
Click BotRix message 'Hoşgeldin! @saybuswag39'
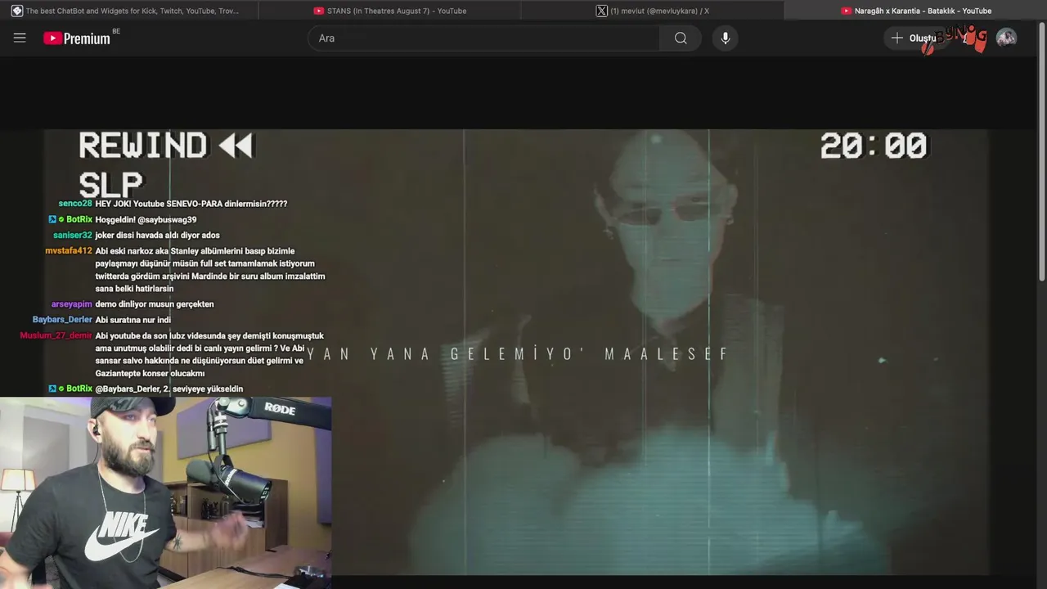(146, 219)
